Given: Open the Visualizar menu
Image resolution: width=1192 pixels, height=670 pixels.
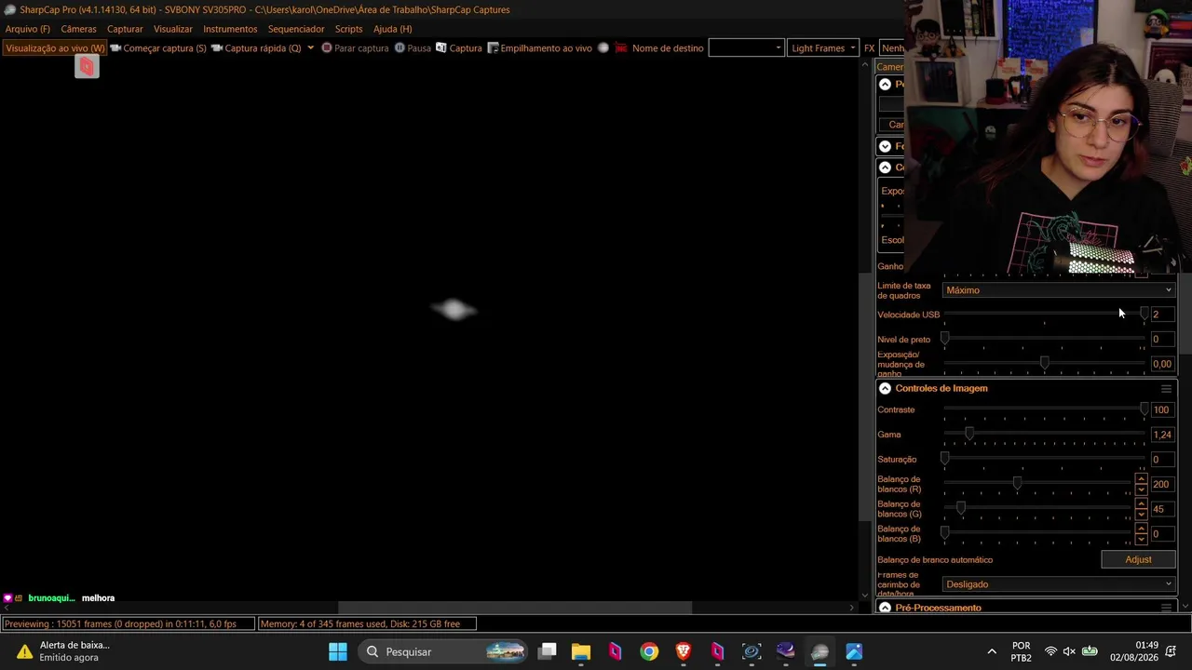Looking at the screenshot, I should tap(173, 29).
